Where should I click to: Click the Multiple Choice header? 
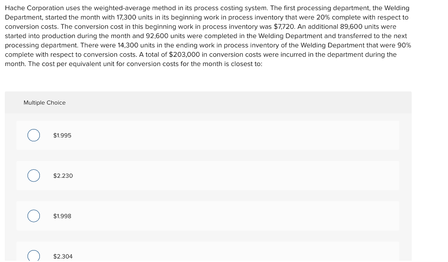pyautogui.click(x=45, y=102)
